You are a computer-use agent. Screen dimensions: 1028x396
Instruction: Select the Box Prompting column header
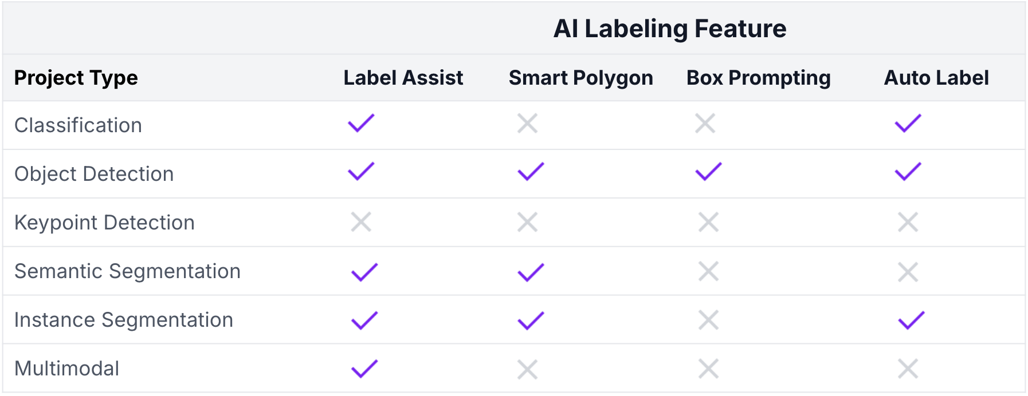(x=758, y=78)
